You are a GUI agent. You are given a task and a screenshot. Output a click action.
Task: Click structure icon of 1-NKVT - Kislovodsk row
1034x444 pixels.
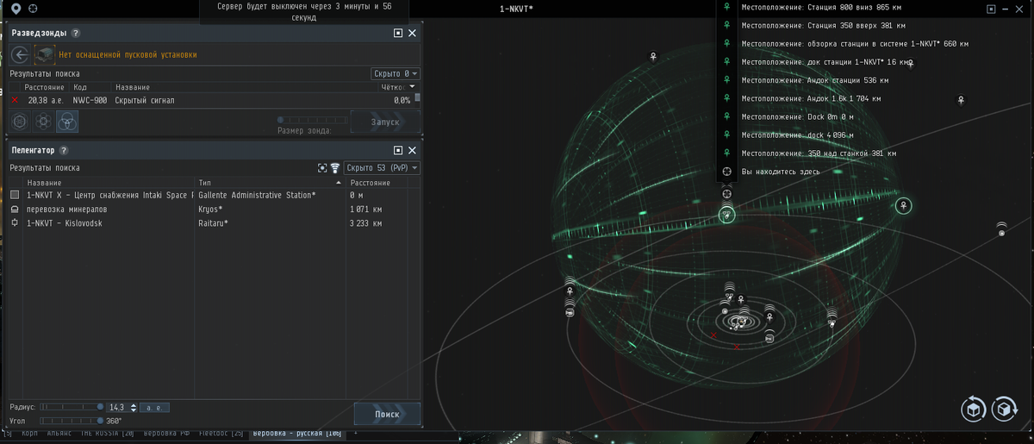click(15, 223)
